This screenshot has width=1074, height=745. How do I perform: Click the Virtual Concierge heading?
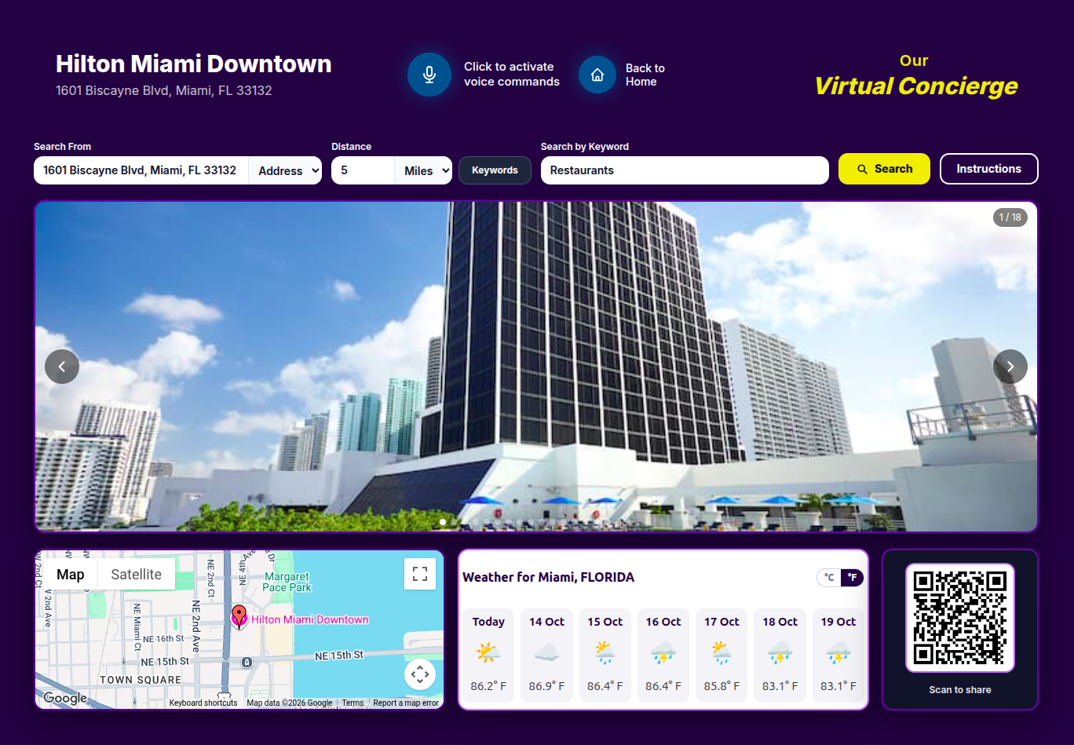[x=916, y=86]
